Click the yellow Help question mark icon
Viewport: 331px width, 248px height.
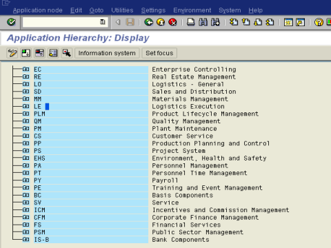click(x=319, y=22)
